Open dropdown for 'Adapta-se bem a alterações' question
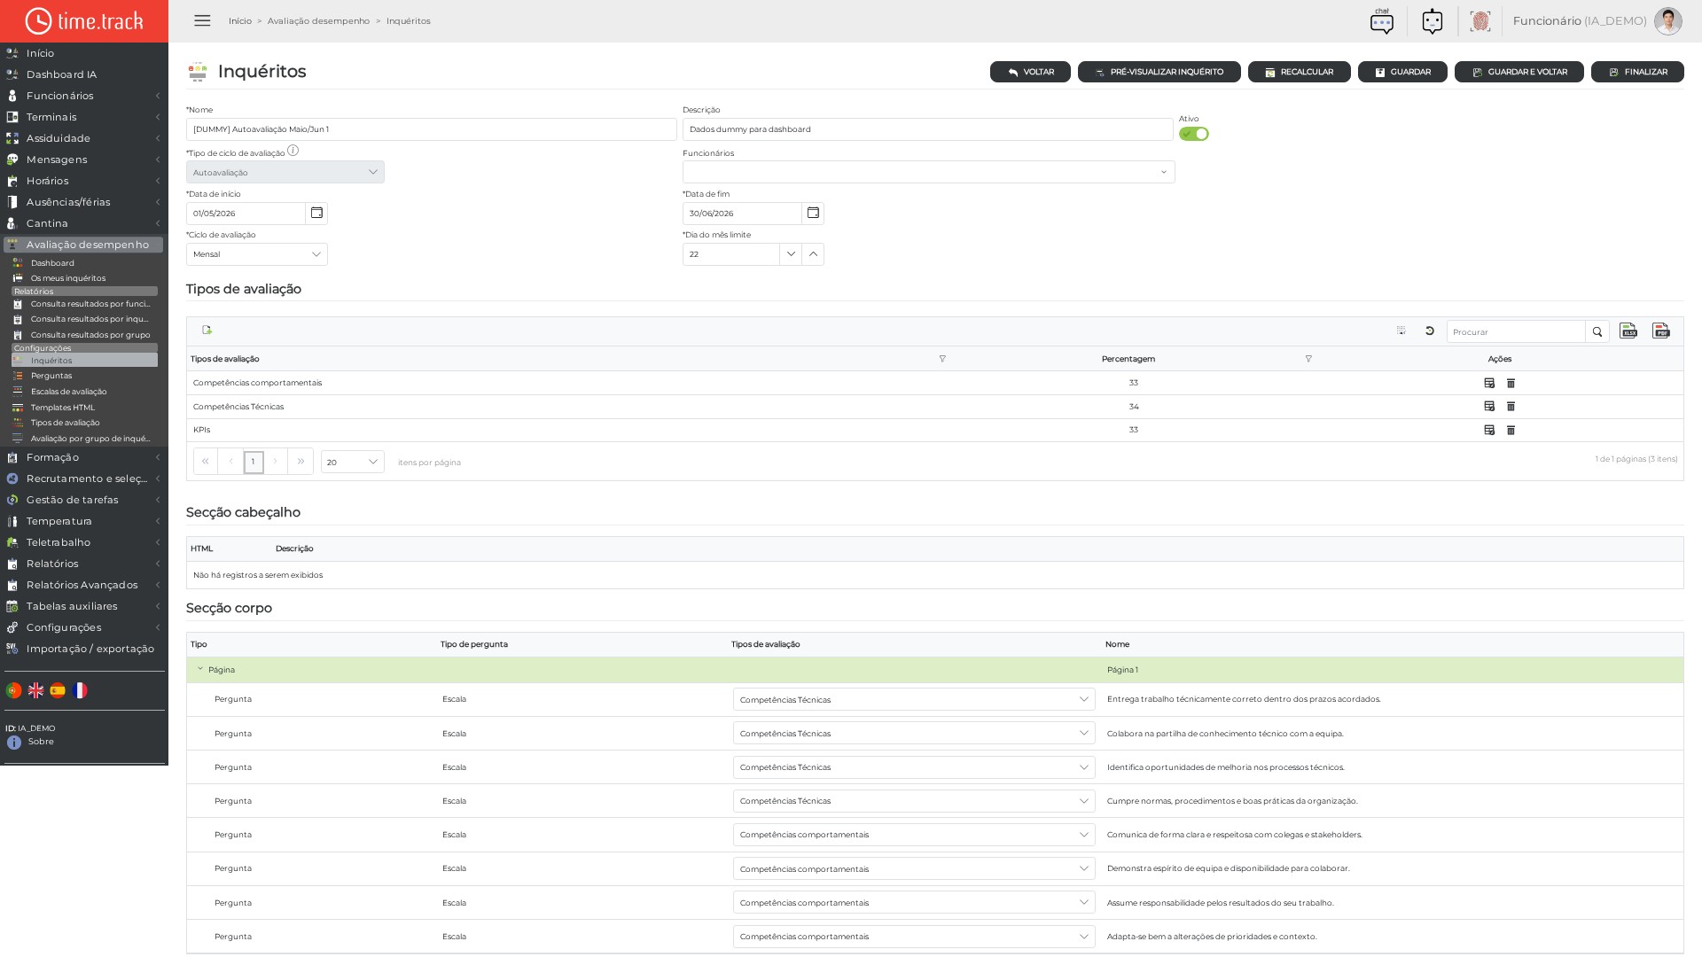Viewport: 1702px width, 957px height. [x=914, y=936]
